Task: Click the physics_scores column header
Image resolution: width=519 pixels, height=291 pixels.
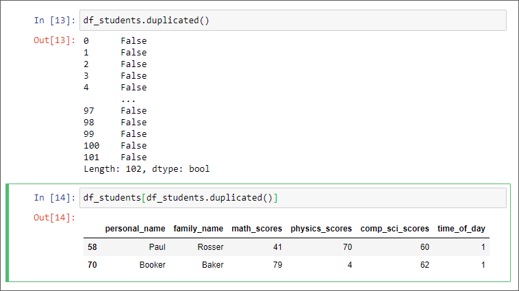Action: click(321, 229)
